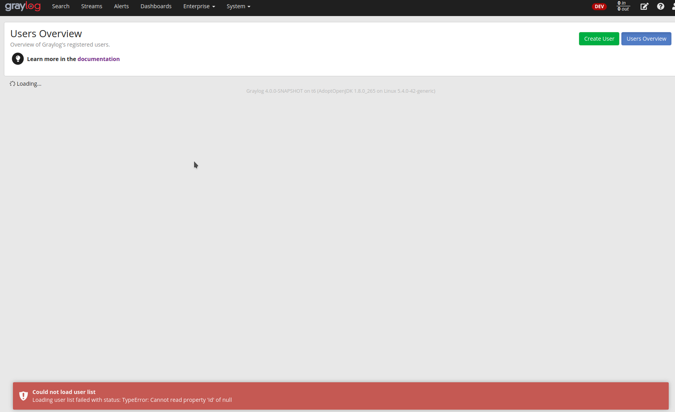Viewport: 675px width, 412px height.
Task: Click the in/out throughput indicator
Action: 623,6
